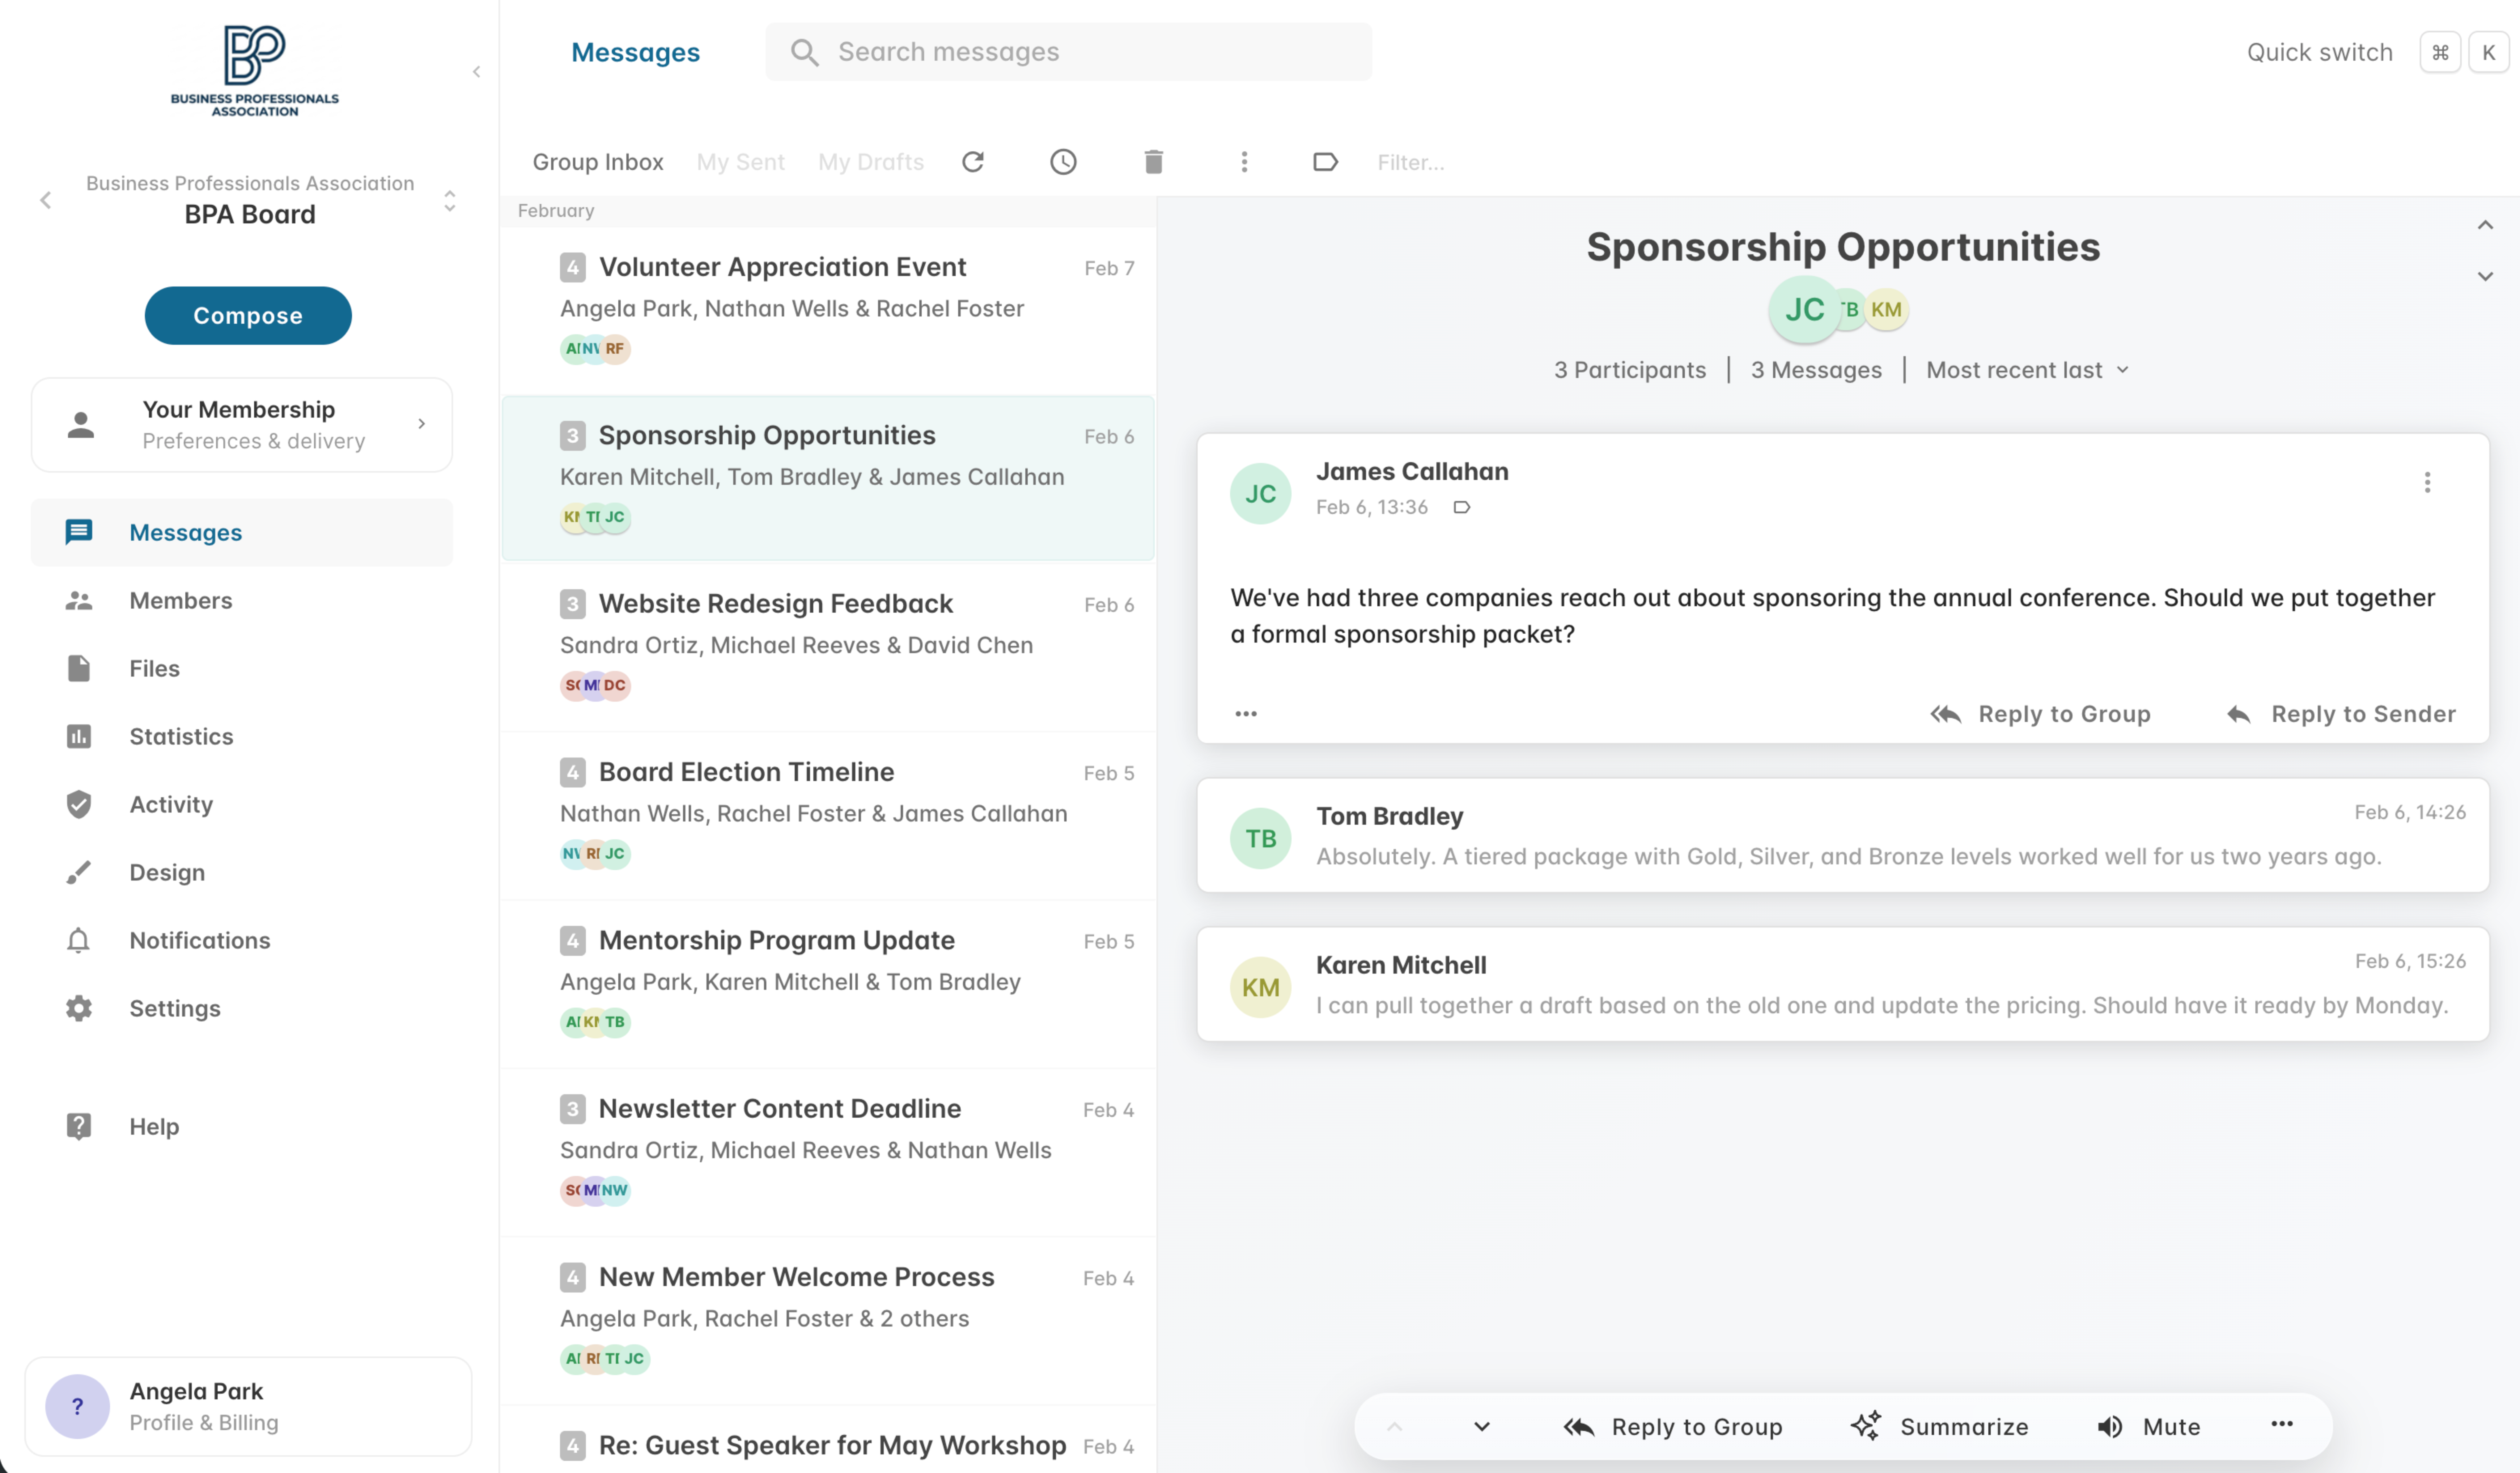Viewport: 2520px width, 1473px height.
Task: Mute the Sponsorship Opportunities conversation
Action: point(2150,1427)
